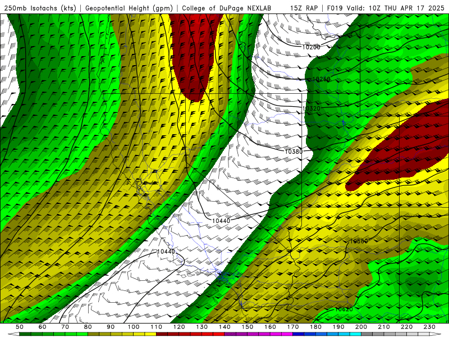The width and height of the screenshot is (449, 337).
Task: Click the dark blue swatch right of 170
Action: 299,334
